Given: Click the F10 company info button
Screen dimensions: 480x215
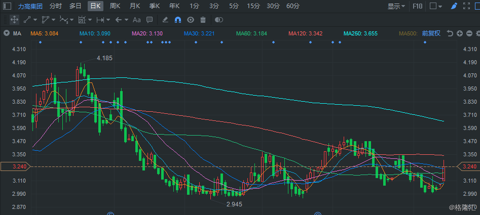Looking at the screenshot, I should pyautogui.click(x=418, y=6).
